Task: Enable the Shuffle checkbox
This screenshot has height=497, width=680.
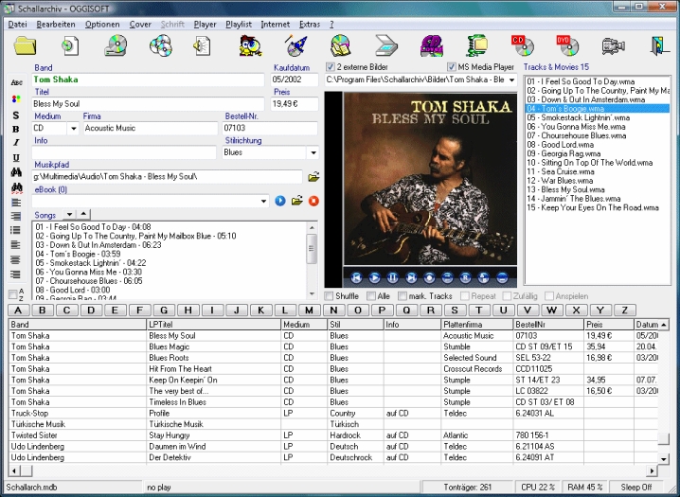Action: point(329,296)
